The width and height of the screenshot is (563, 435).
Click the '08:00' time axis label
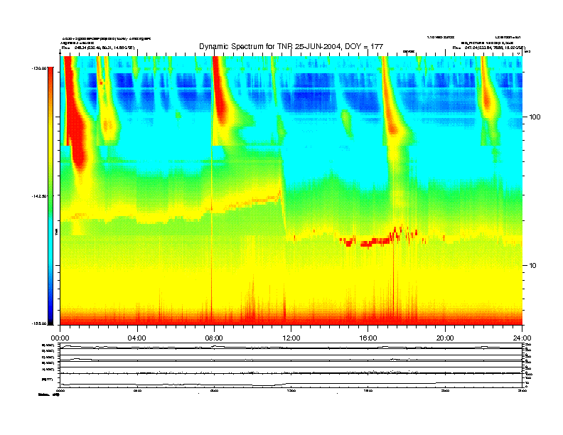[x=214, y=338]
